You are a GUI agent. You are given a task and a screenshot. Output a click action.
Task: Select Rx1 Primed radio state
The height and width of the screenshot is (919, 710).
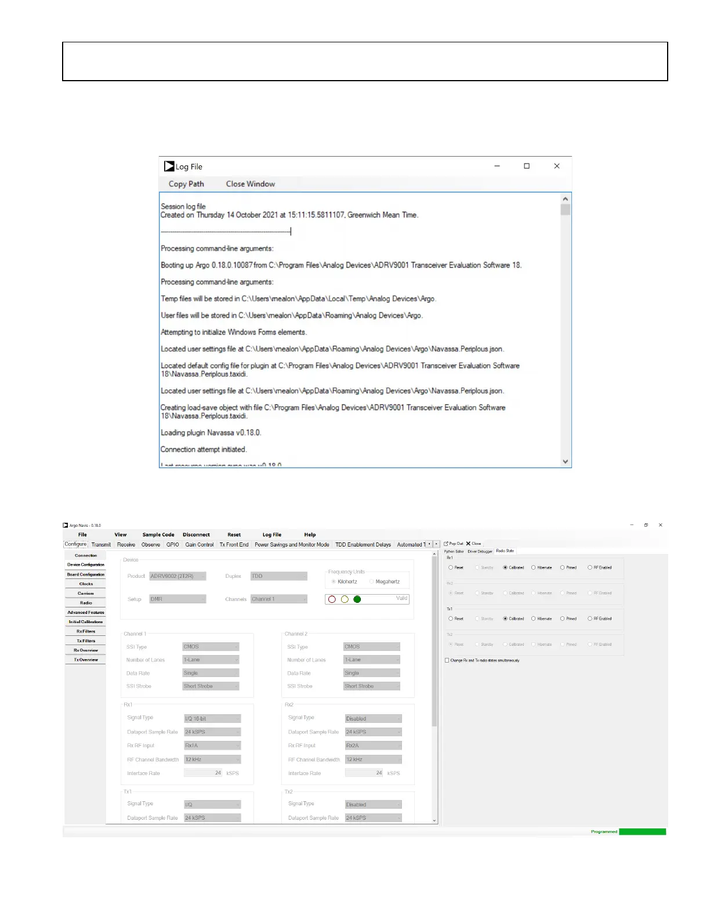[x=562, y=567]
